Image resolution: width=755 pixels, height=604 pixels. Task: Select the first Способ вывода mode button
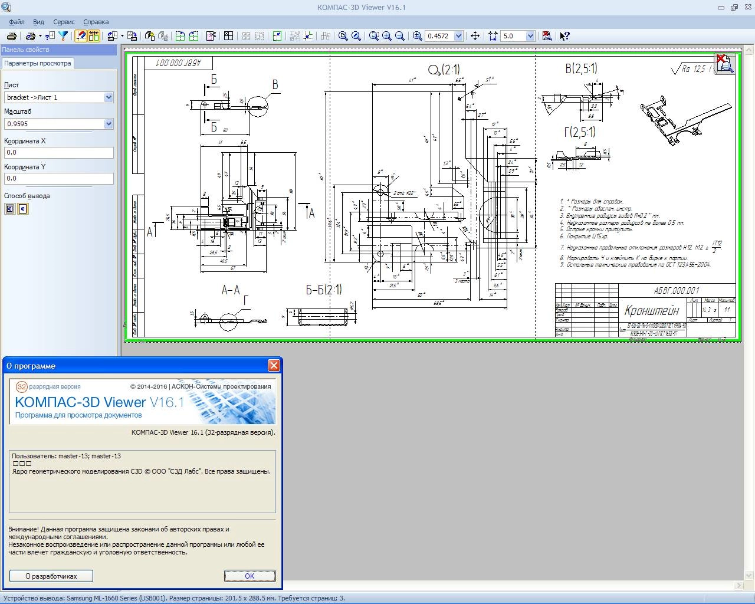[x=10, y=209]
